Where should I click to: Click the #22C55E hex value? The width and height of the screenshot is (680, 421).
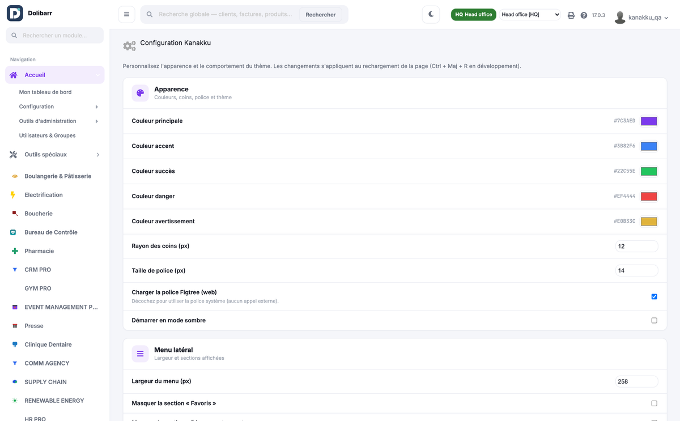point(624,171)
